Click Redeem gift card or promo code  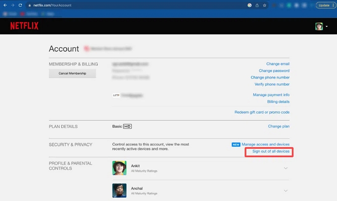pyautogui.click(x=262, y=112)
